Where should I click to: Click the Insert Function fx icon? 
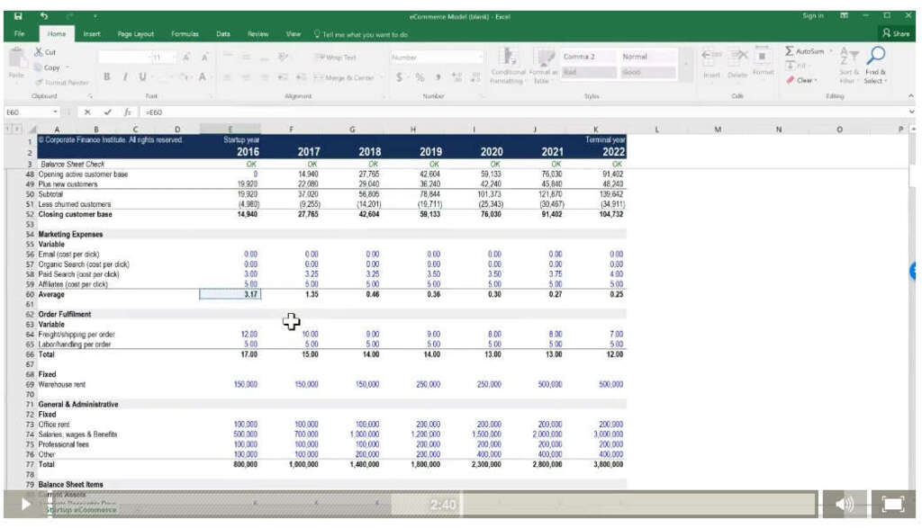129,112
